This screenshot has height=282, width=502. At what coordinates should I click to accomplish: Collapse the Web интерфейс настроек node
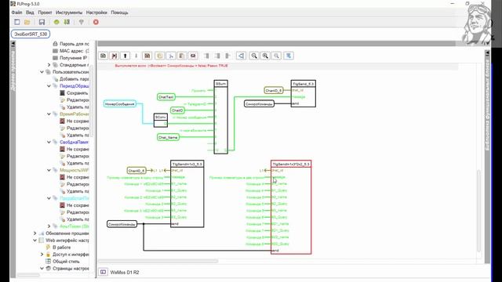point(35,240)
